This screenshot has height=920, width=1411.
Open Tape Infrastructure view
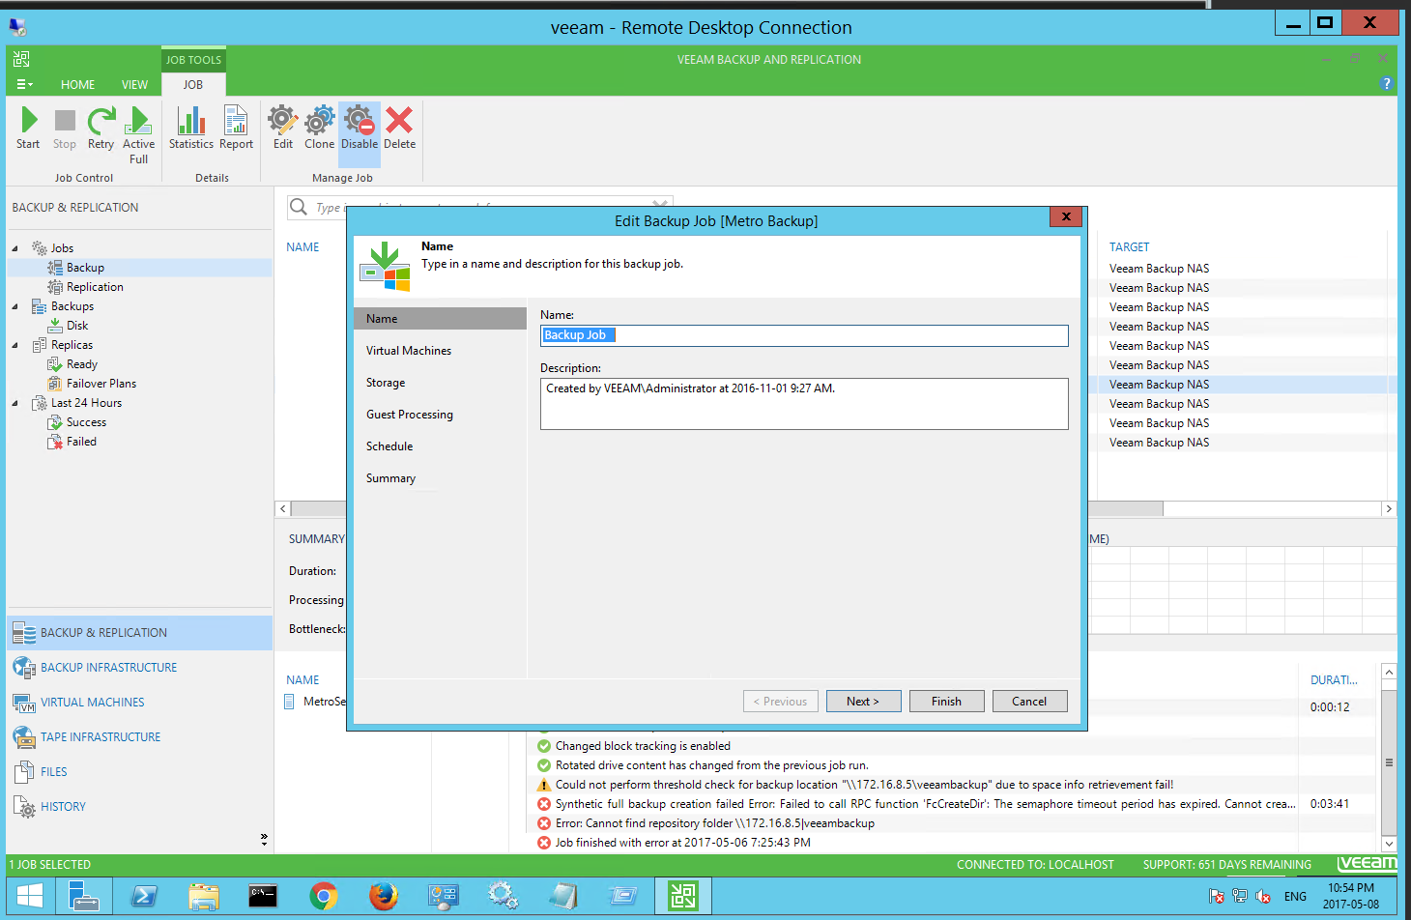click(x=101, y=737)
